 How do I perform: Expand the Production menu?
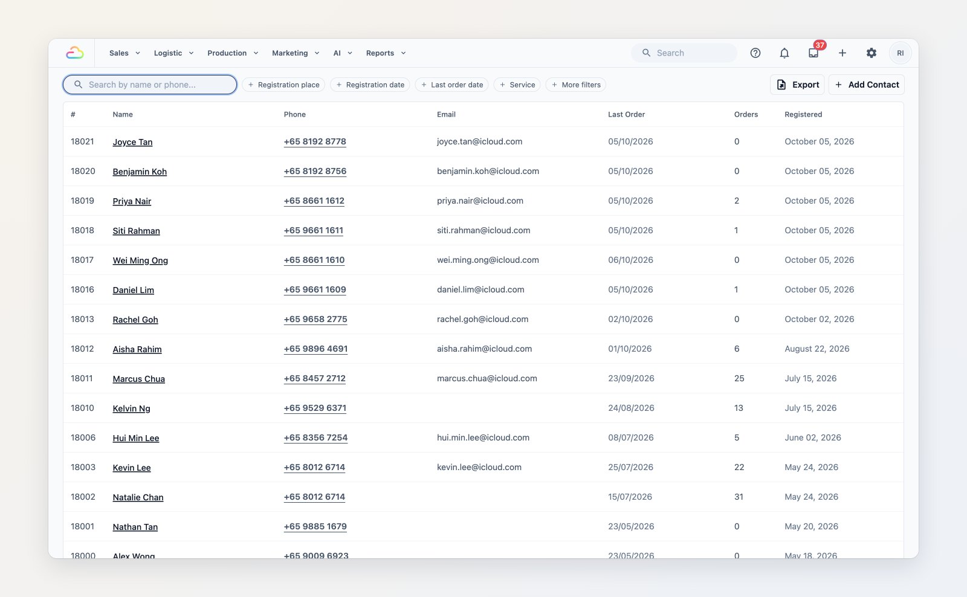click(233, 53)
